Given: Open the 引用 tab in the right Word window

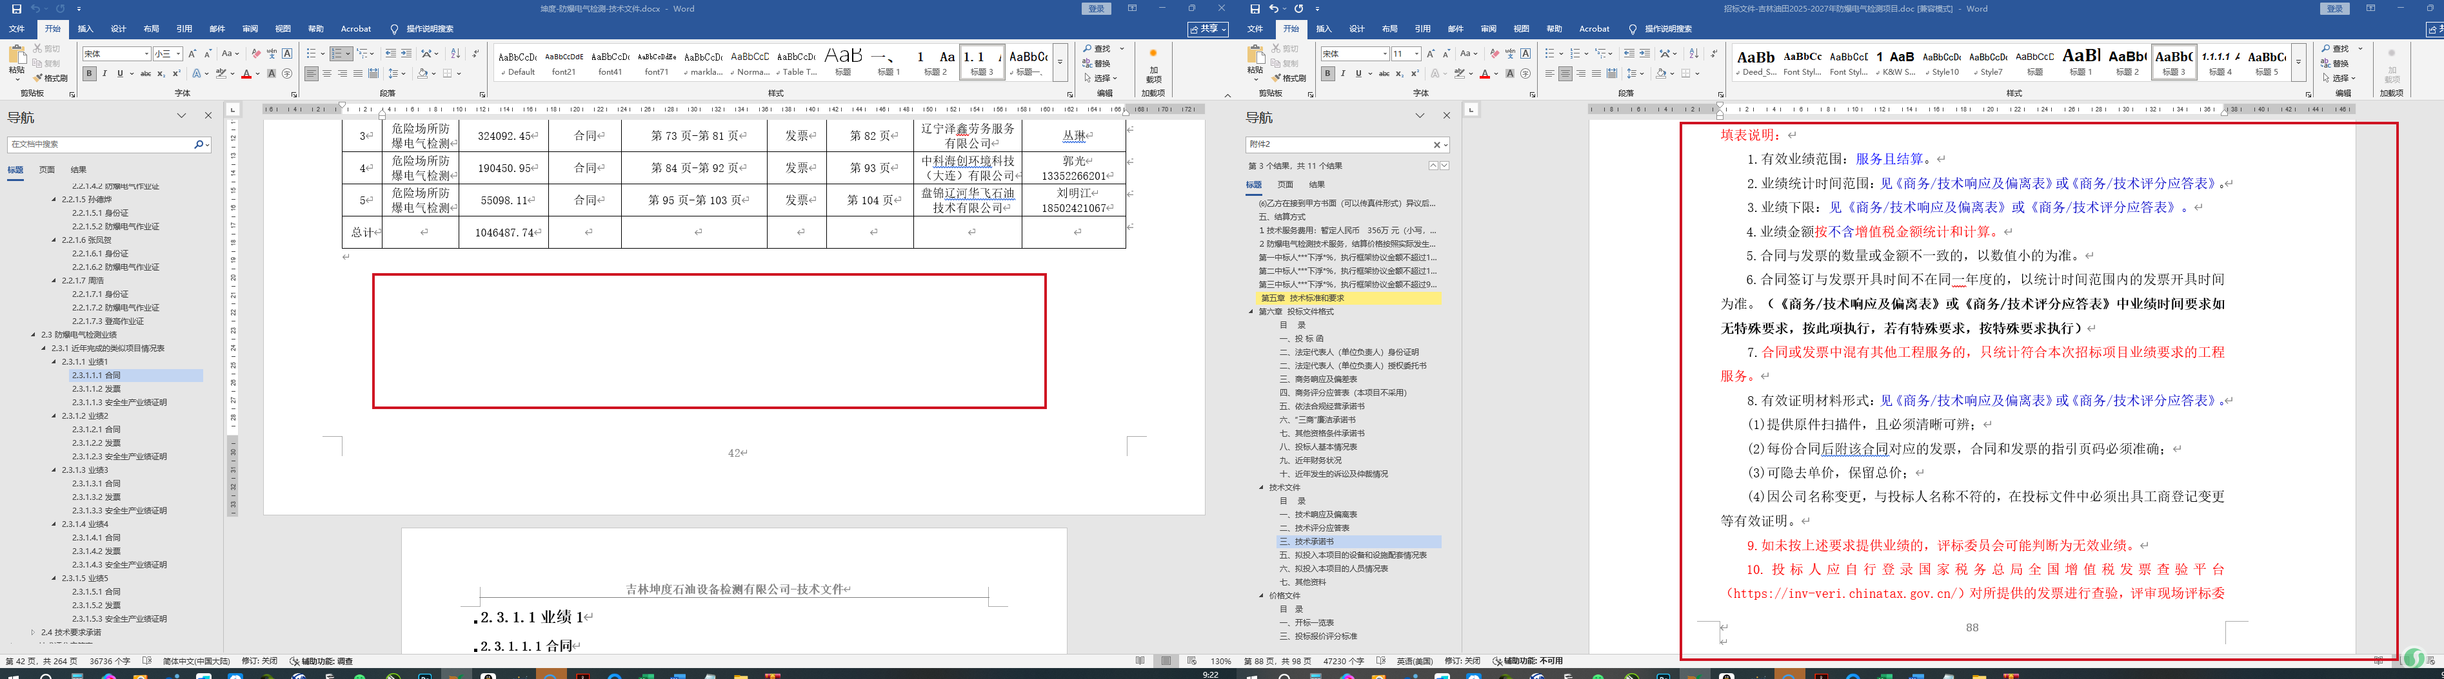Looking at the screenshot, I should click(x=1422, y=30).
